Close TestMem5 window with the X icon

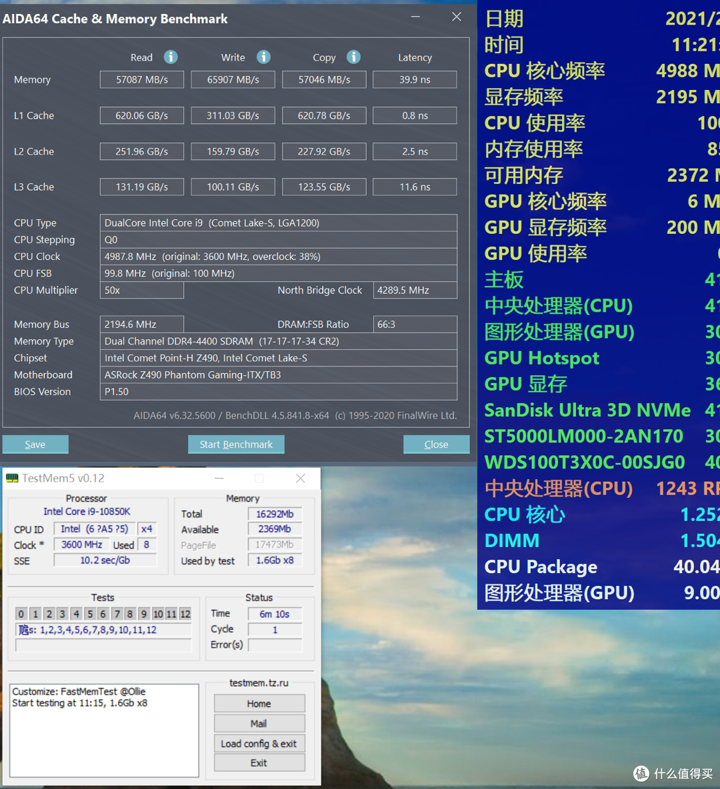[301, 478]
